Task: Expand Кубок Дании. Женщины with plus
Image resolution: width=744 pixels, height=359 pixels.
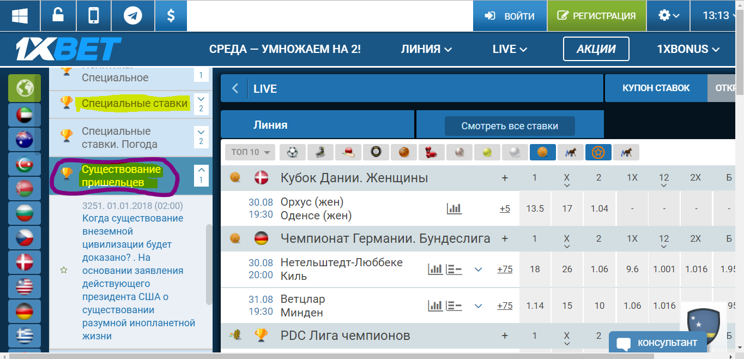Action: (x=505, y=178)
